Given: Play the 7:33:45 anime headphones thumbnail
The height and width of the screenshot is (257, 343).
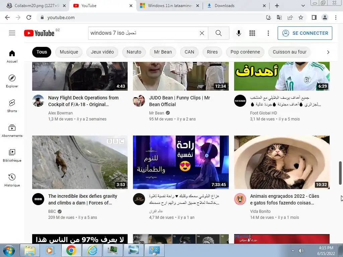Looking at the screenshot, I should point(181,162).
